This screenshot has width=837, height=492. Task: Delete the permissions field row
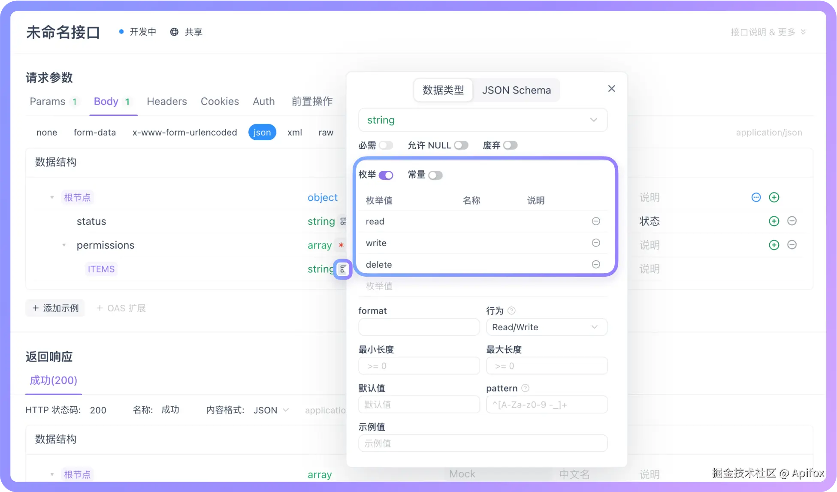coord(792,245)
